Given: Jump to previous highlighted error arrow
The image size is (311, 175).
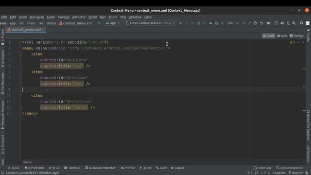Looking at the screenshot, I should pyautogui.click(x=298, y=42).
